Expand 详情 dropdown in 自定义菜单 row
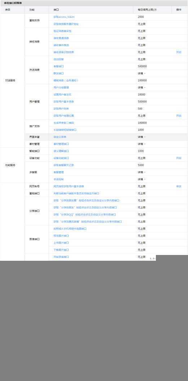 point(142,137)
